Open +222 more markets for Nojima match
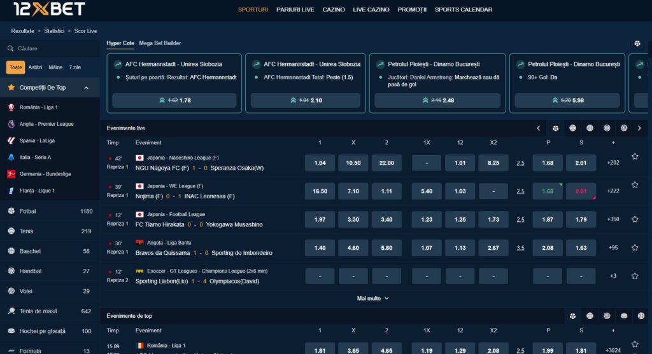This screenshot has height=354, width=652. coord(613,191)
